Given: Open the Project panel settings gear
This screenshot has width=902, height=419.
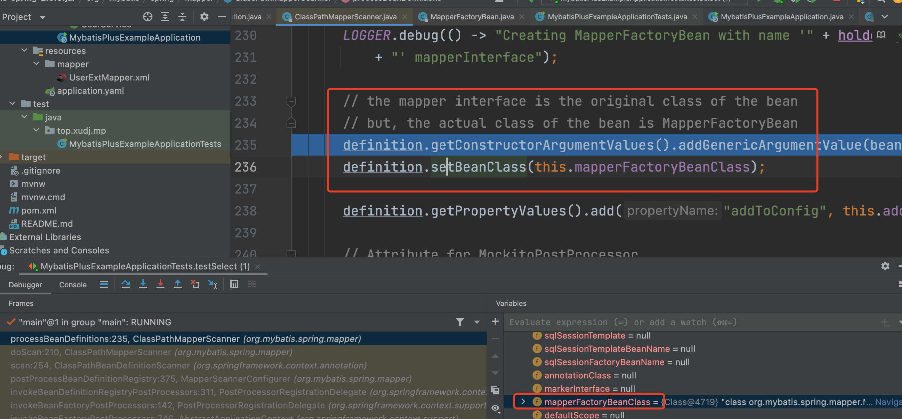Looking at the screenshot, I should click(x=204, y=16).
